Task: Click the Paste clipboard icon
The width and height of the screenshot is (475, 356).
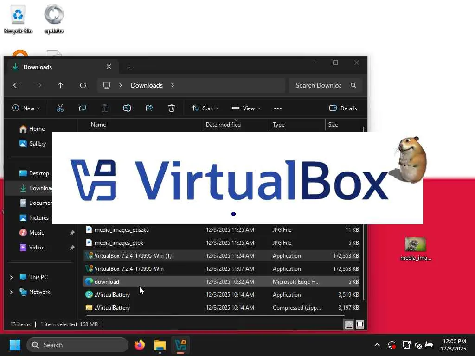Action: [104, 108]
